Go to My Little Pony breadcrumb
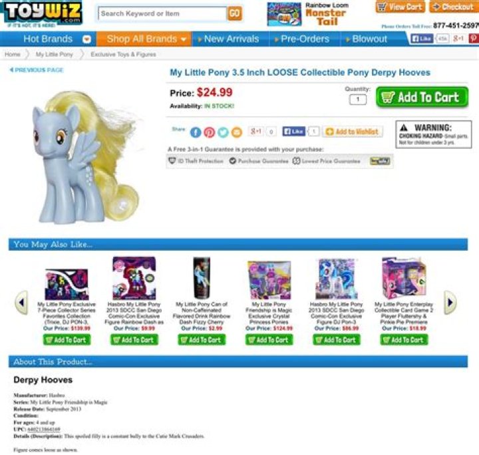The height and width of the screenshot is (455, 479). click(x=55, y=55)
